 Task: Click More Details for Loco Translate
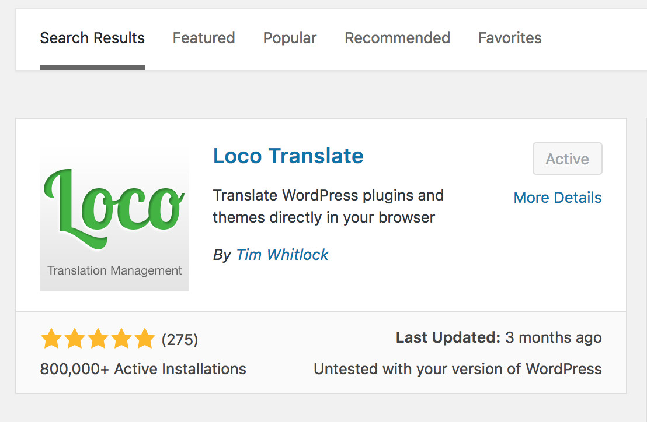557,197
